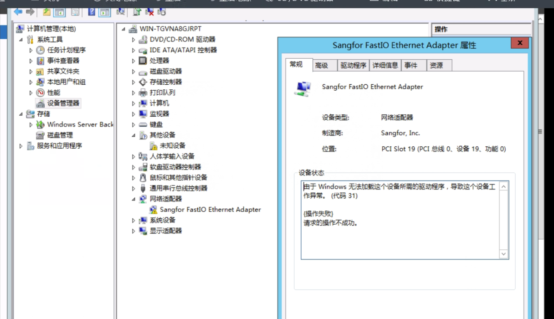Select the Windows Server Back tree item
This screenshot has height=319, width=554.
coord(80,124)
